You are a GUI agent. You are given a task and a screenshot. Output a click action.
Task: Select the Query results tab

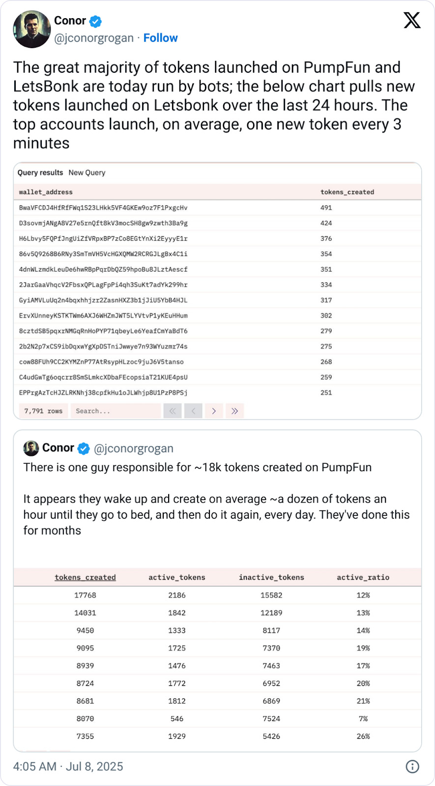(x=40, y=172)
